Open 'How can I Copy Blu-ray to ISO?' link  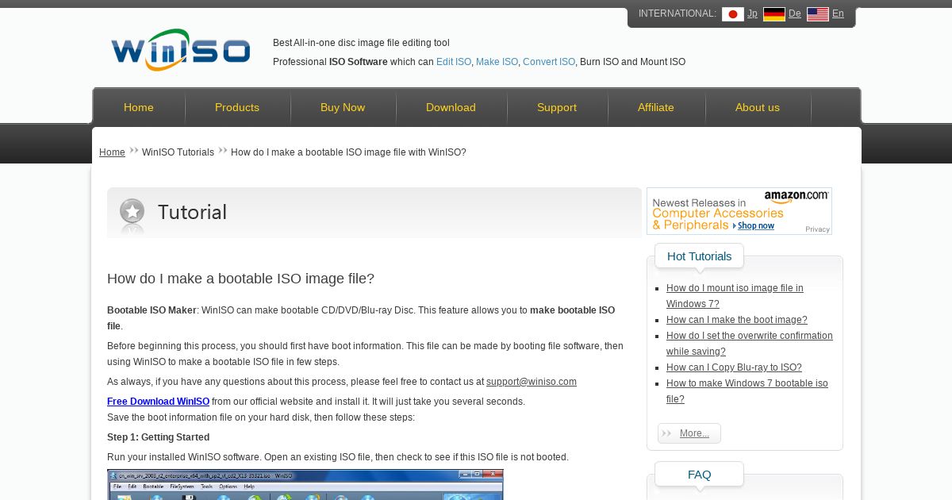[734, 367]
